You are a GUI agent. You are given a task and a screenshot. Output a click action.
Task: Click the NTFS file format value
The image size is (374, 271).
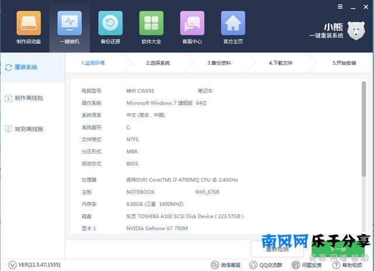coord(133,140)
